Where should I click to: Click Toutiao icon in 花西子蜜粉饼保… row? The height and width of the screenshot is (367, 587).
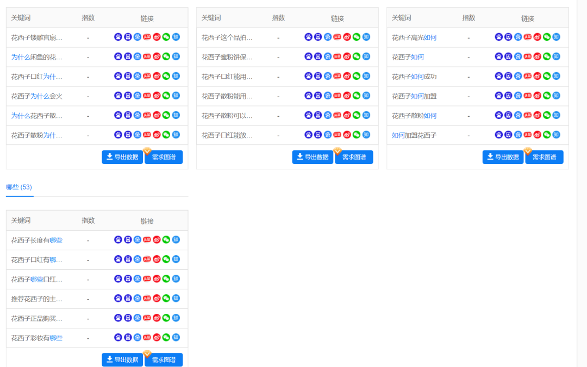pos(337,56)
